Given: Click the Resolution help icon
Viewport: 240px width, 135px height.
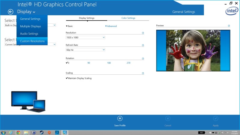Looking at the screenshot, I should pos(143,33).
